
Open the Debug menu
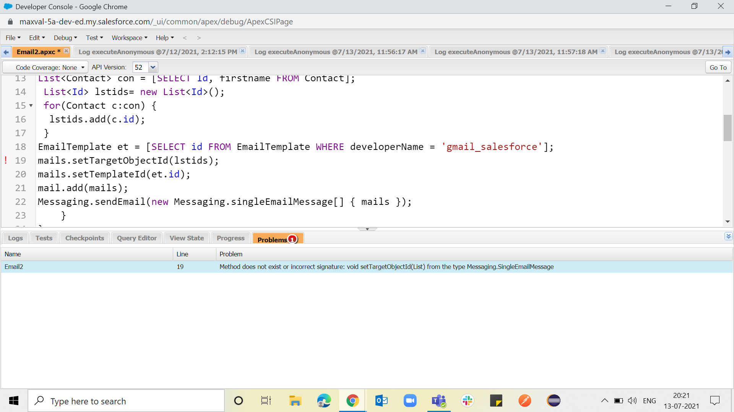[x=63, y=38]
